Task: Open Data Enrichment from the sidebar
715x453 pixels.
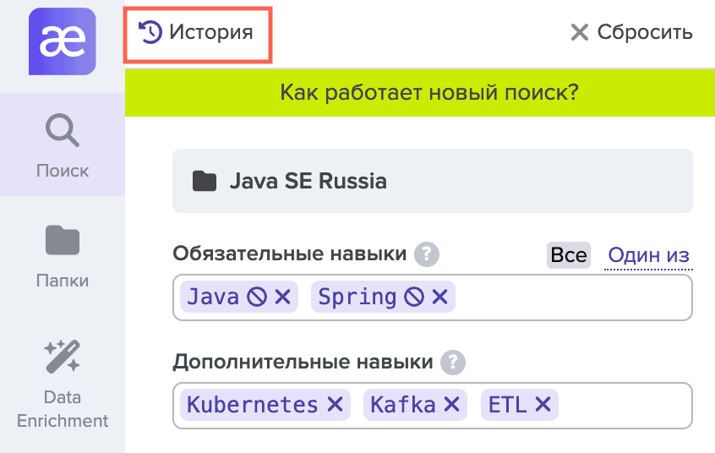Action: (63, 383)
